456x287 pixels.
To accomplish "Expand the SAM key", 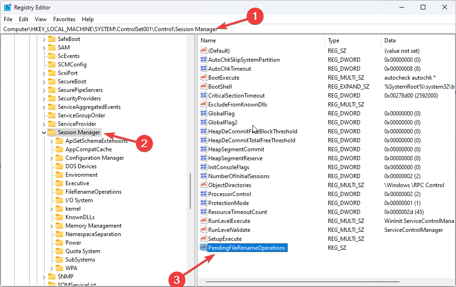I will (x=44, y=48).
